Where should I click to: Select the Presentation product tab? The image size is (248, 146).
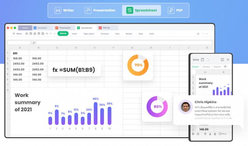tap(100, 10)
